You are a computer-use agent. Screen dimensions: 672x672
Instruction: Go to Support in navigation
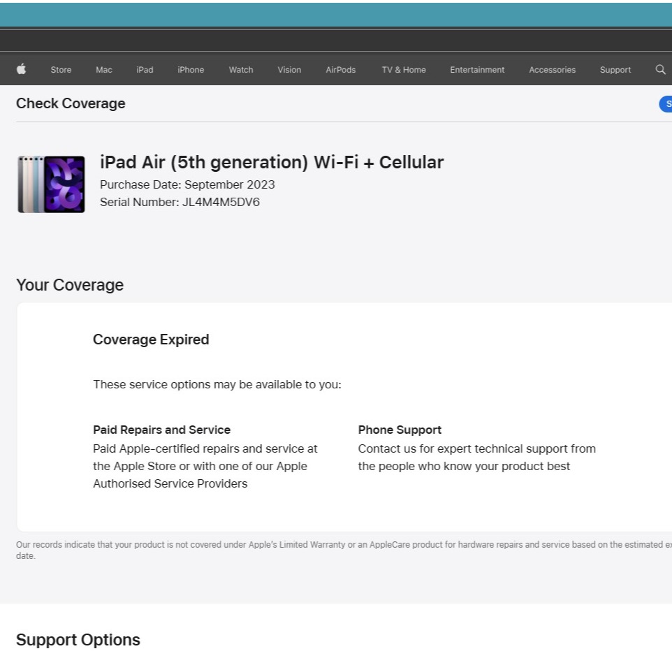tap(615, 70)
